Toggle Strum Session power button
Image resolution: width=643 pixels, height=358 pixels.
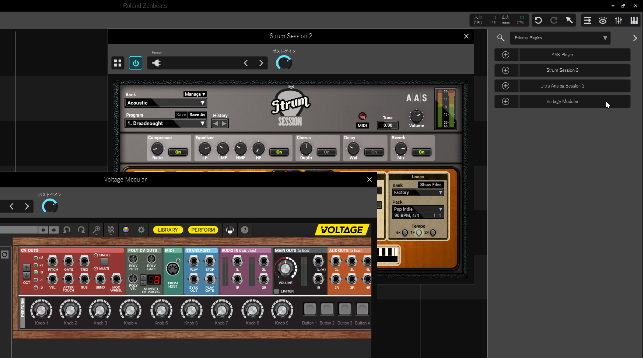click(136, 63)
